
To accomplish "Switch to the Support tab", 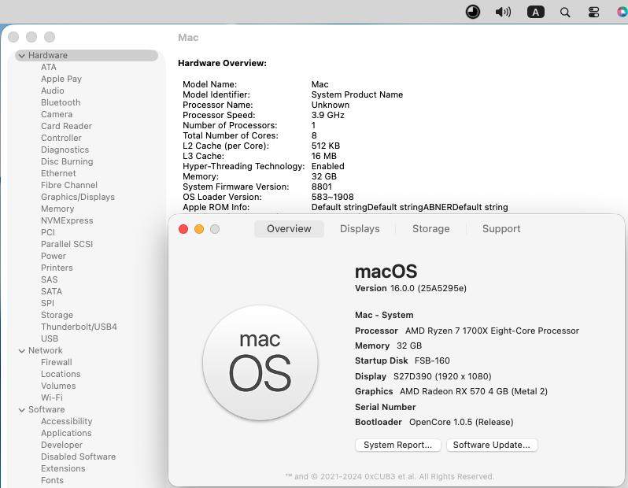I will [x=501, y=229].
